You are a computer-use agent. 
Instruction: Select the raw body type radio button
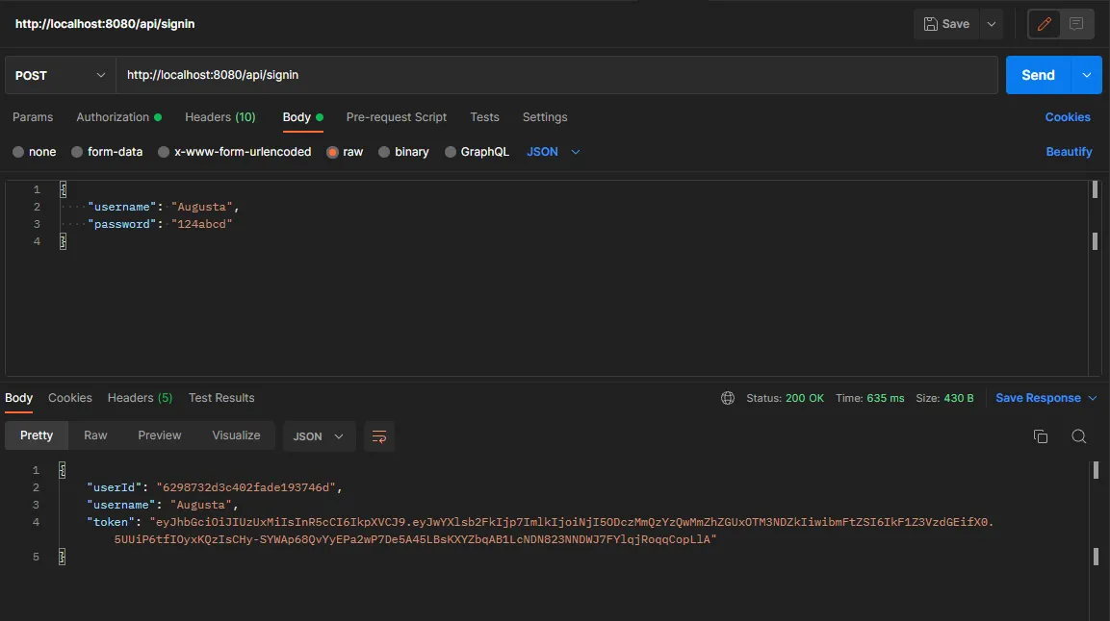point(333,152)
